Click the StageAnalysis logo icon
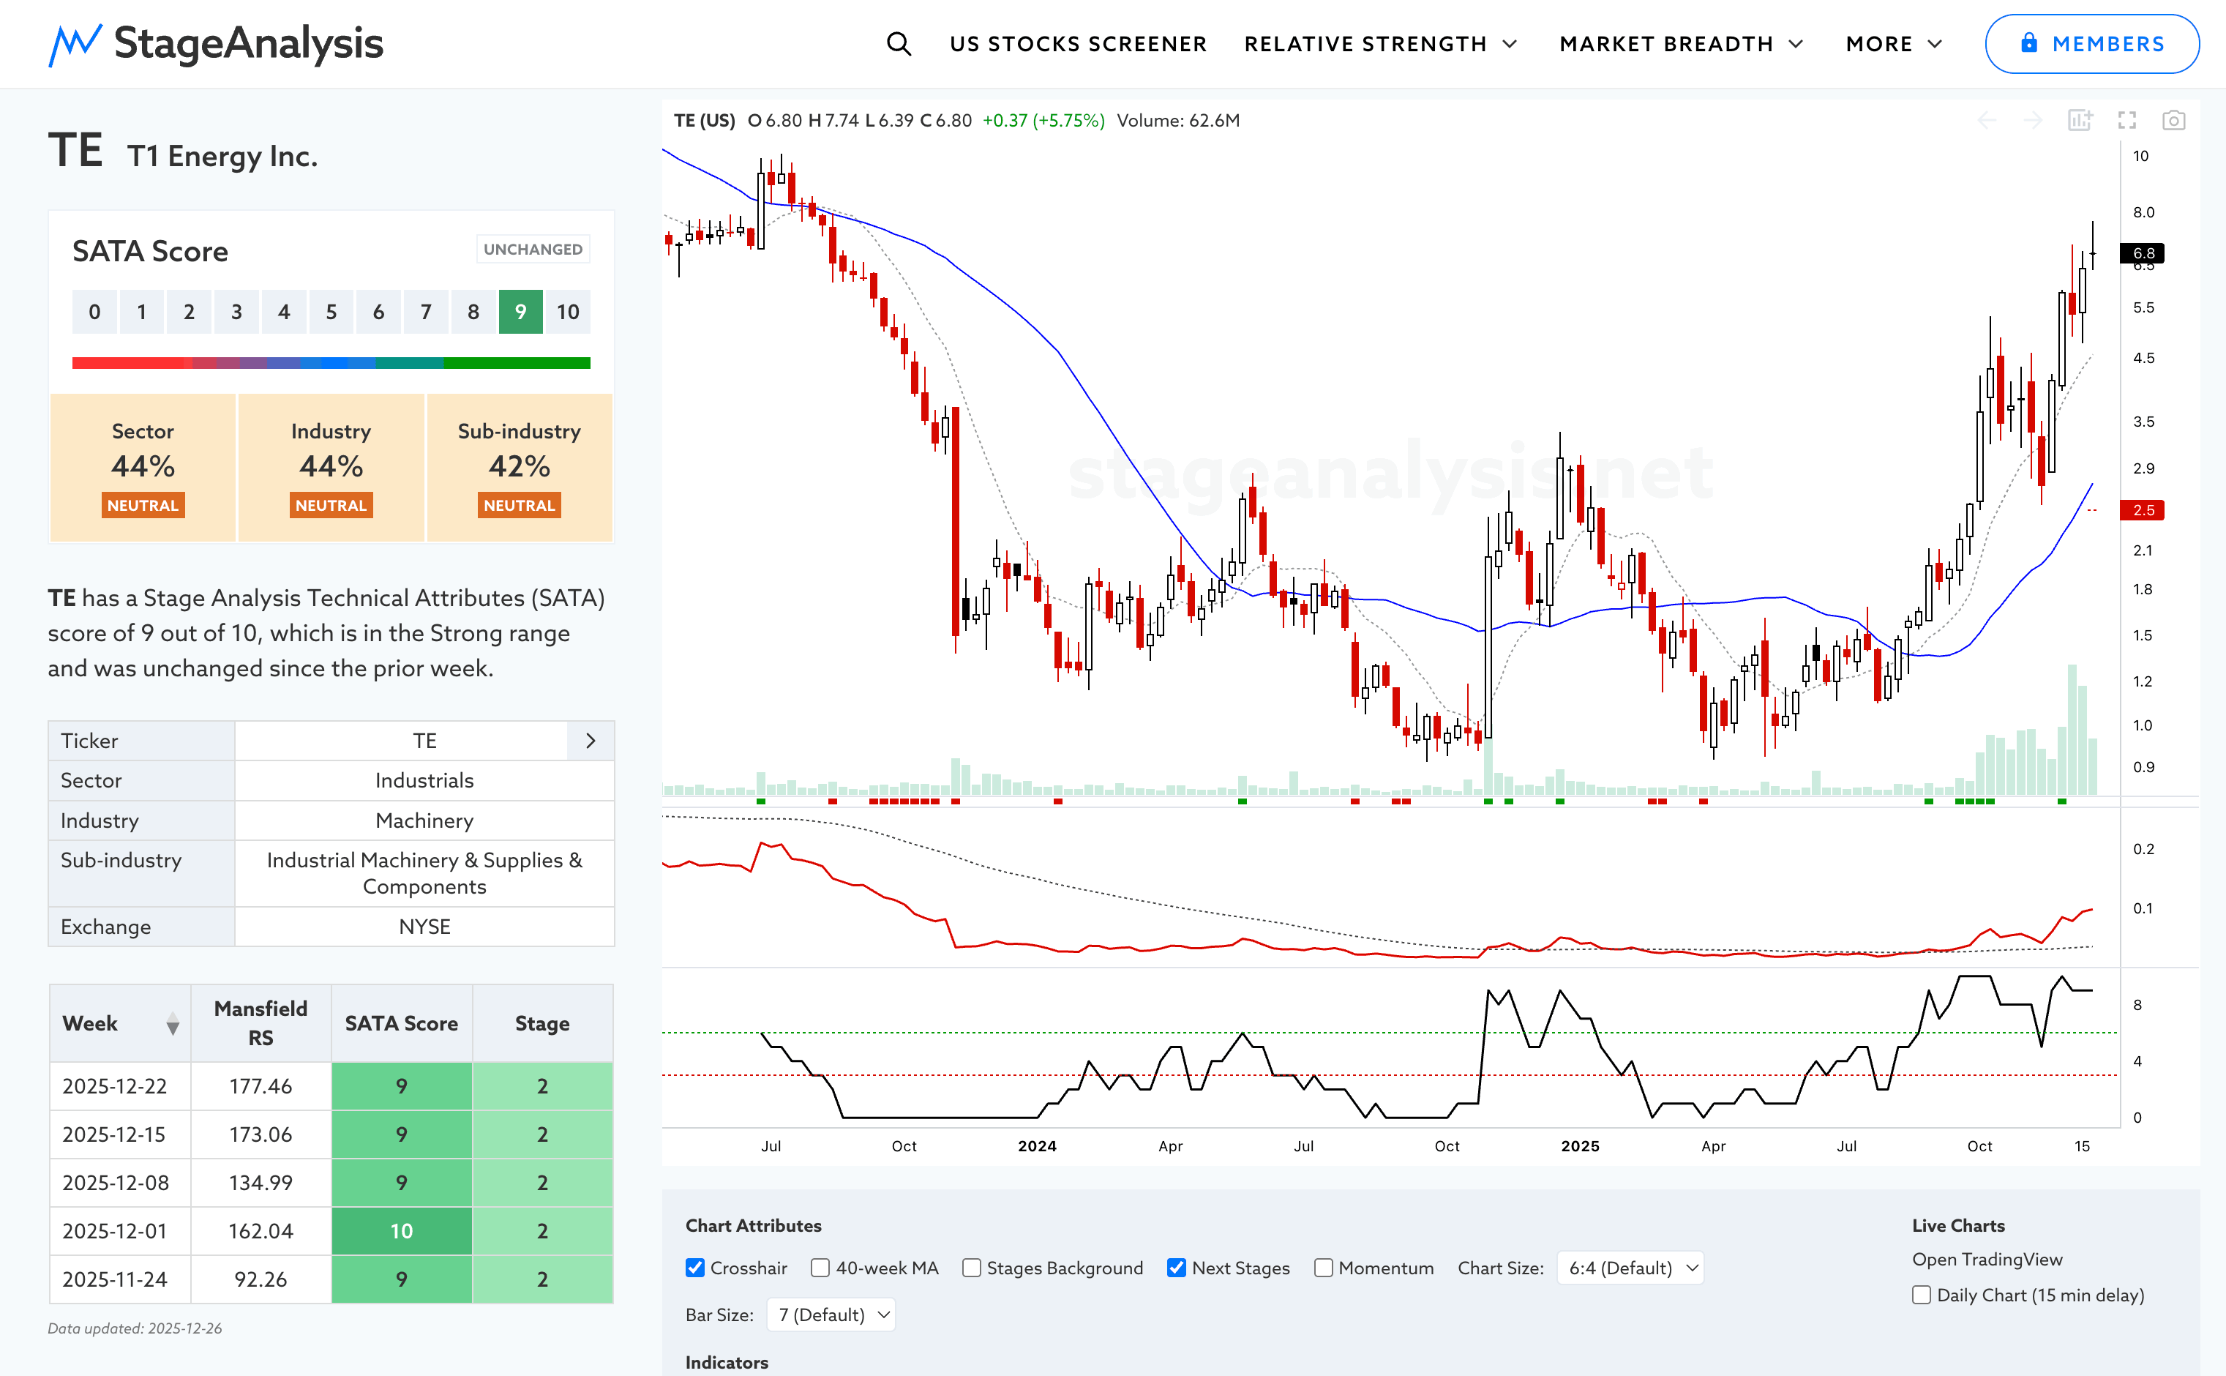The image size is (2226, 1376). (x=75, y=44)
